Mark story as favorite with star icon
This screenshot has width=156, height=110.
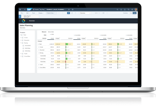point(69,9)
